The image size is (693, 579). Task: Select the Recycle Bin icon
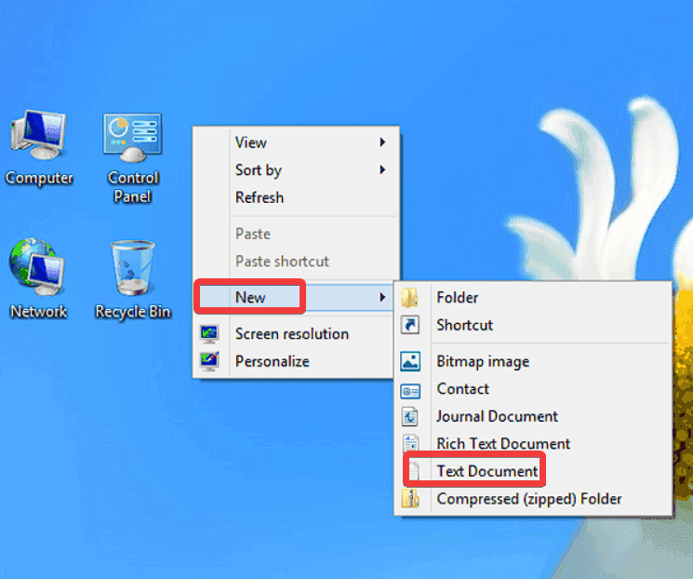pos(132,270)
